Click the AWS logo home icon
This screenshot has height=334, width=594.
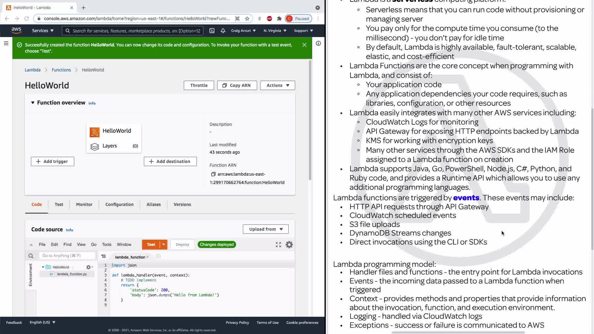16,31
